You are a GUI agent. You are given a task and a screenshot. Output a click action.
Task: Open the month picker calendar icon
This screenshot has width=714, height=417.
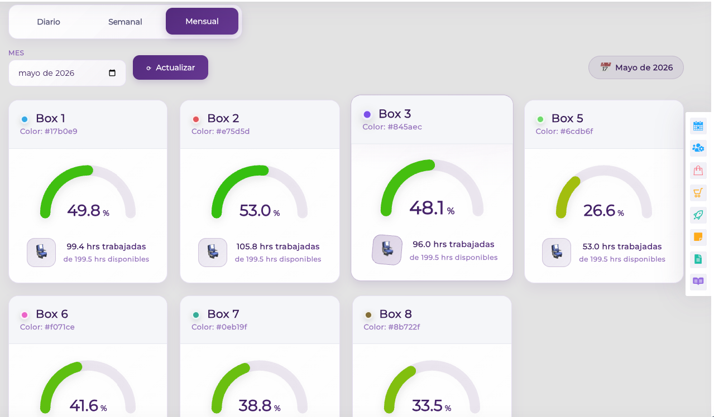[112, 73]
